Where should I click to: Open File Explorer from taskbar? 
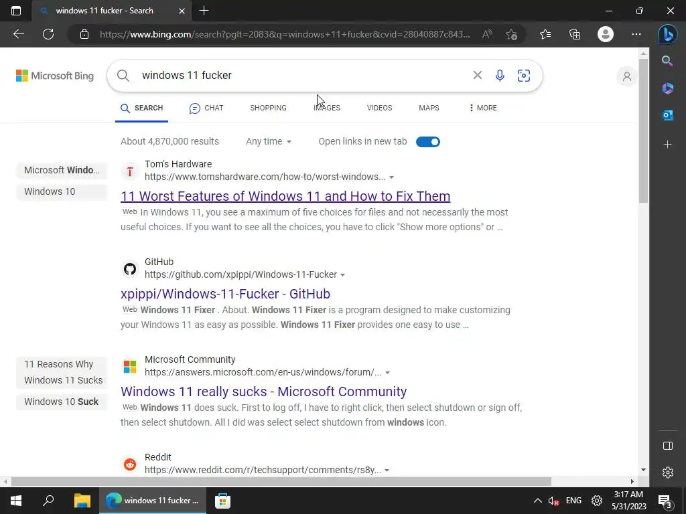tap(82, 501)
